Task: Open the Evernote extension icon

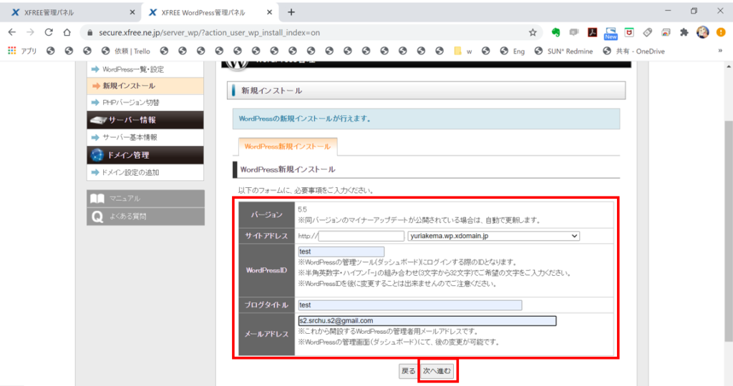Action: 555,32
